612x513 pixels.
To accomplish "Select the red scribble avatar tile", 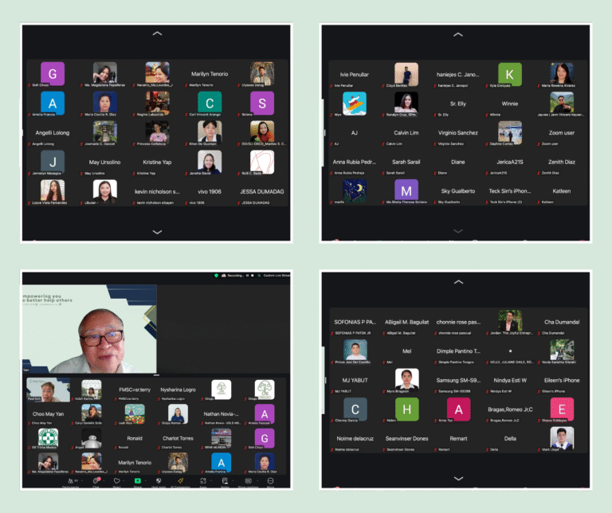I will point(262,162).
